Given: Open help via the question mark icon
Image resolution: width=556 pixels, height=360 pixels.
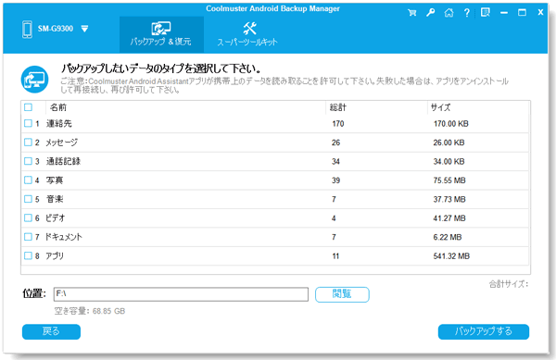Looking at the screenshot, I should (467, 13).
